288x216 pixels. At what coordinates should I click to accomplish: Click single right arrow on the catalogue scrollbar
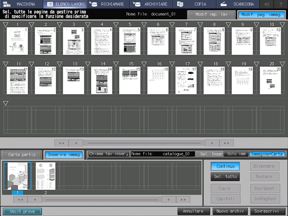[x=169, y=200]
